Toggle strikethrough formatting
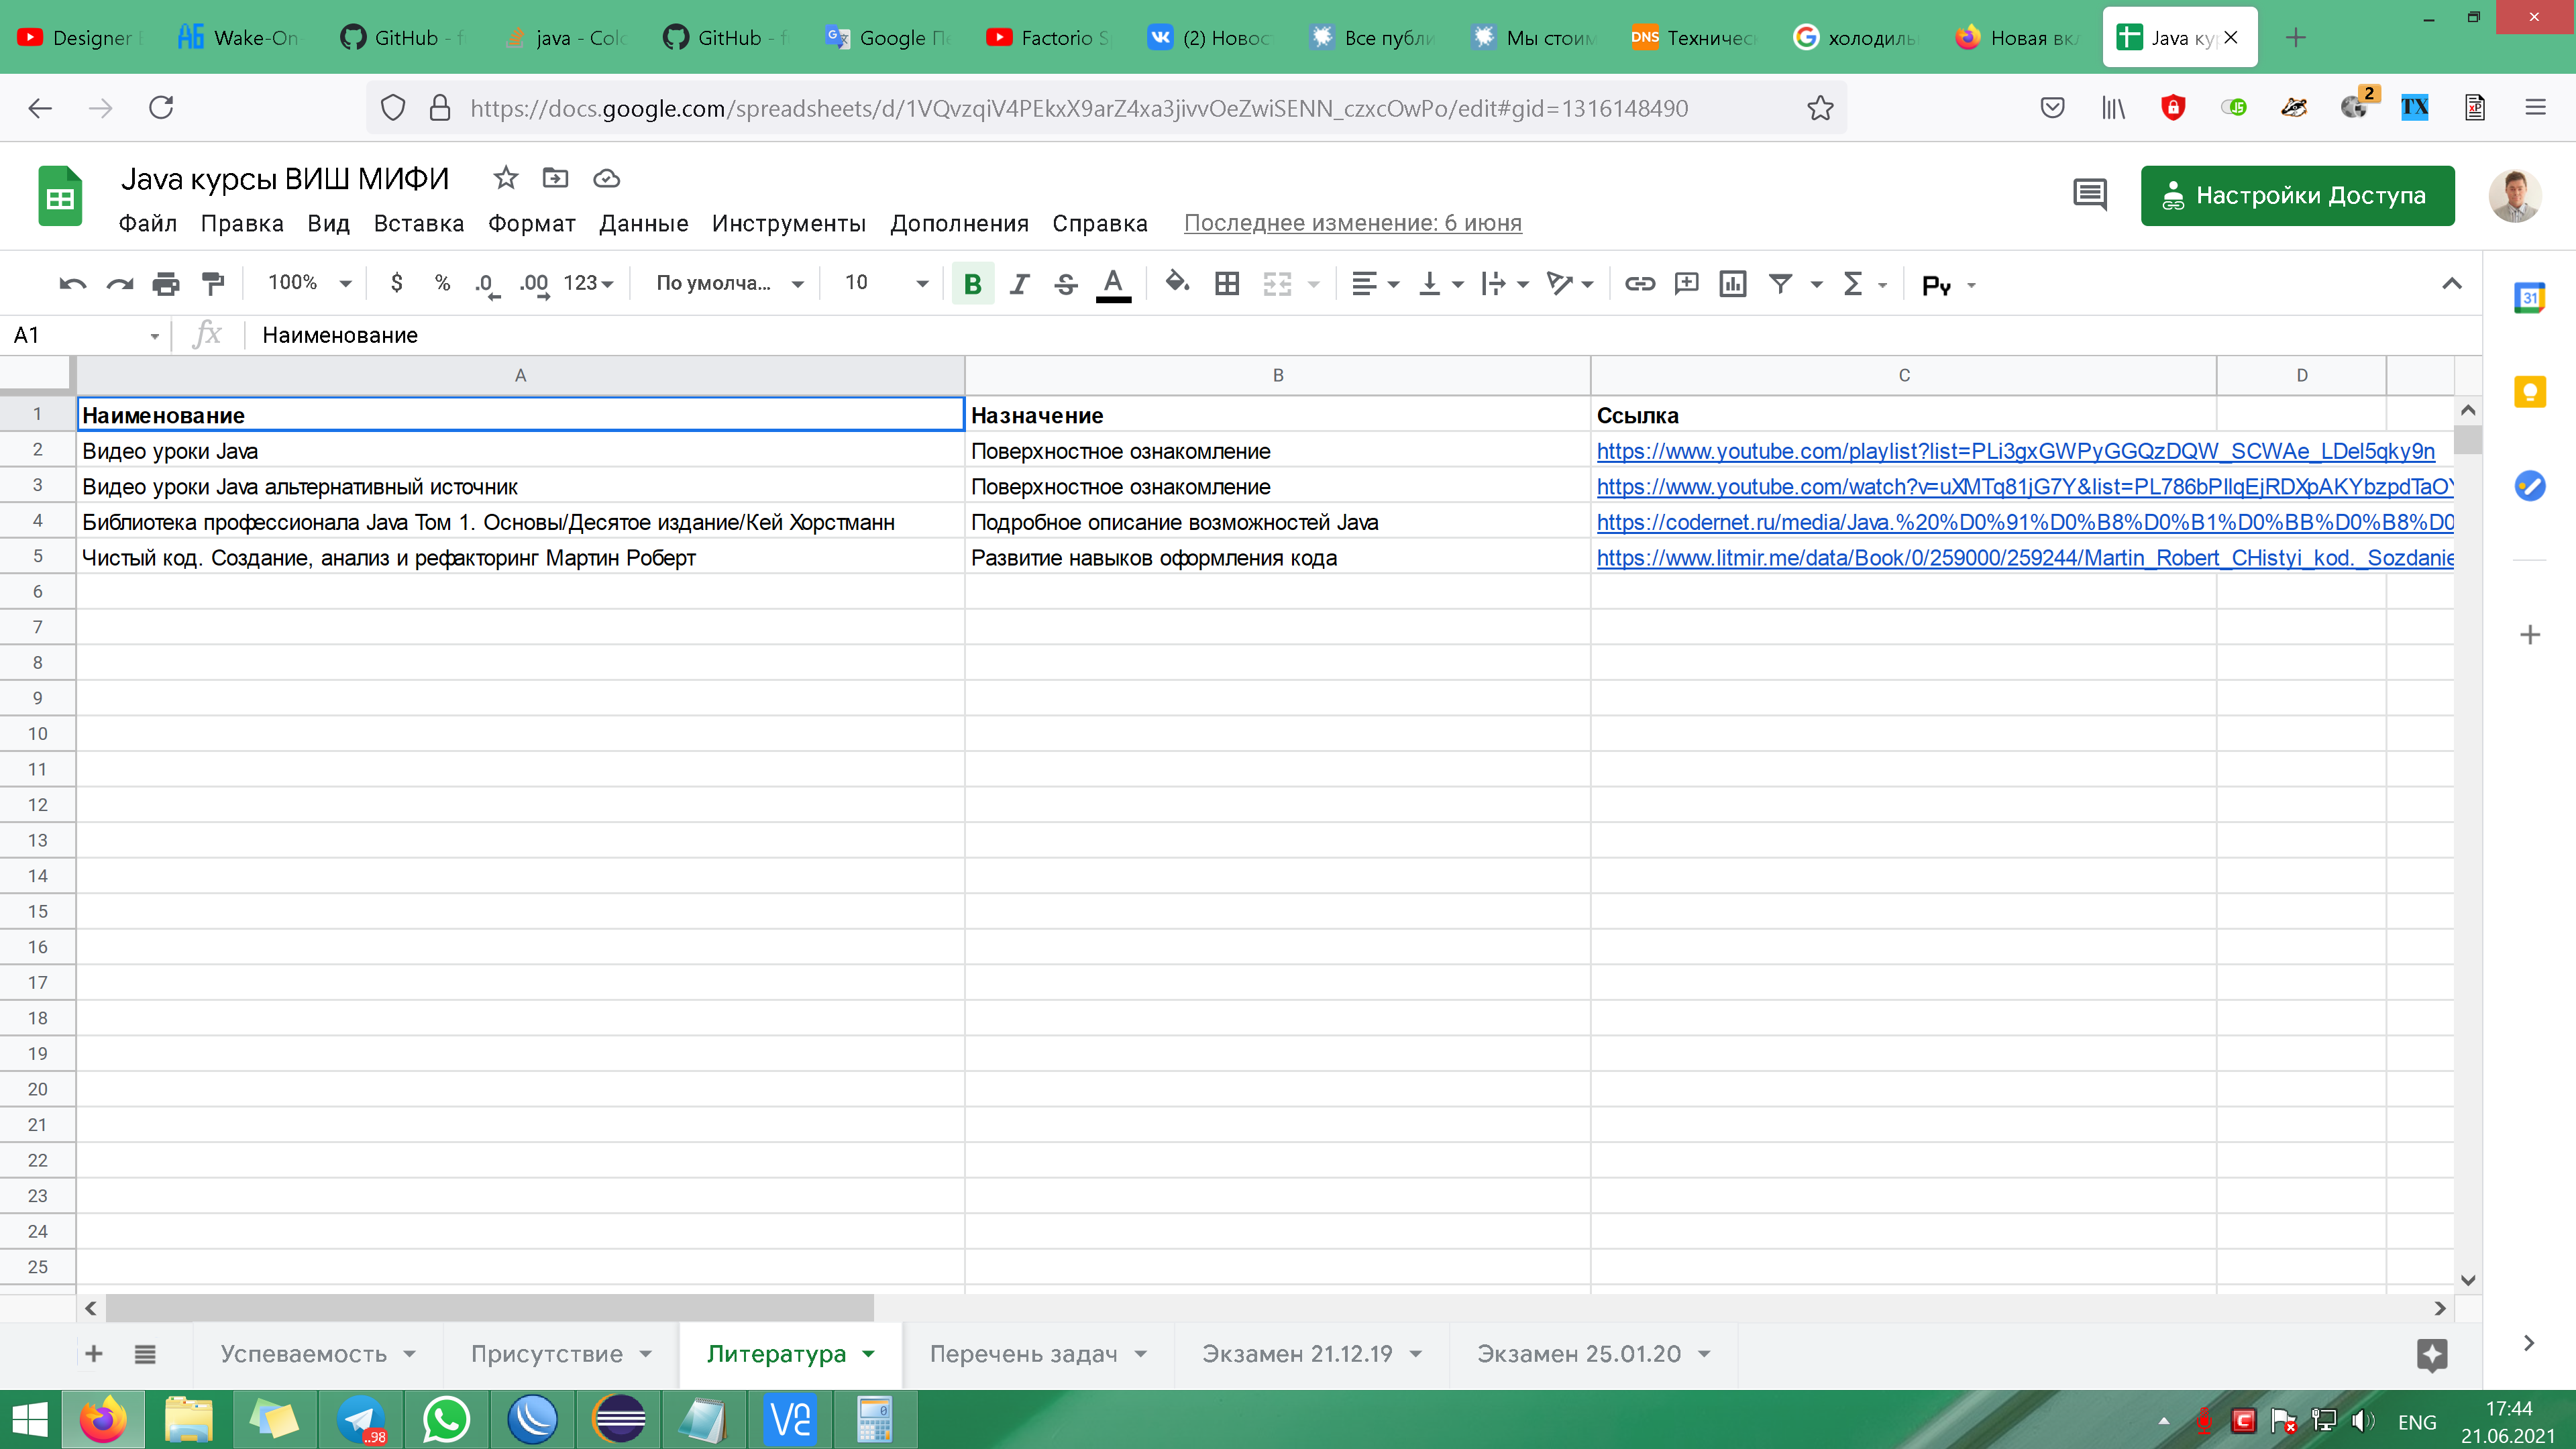The image size is (2576, 1449). tap(1066, 284)
